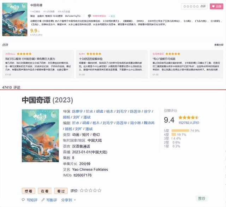Rate four stars in Douban 评价 row
Image resolution: width=226 pixels, height=207 pixels.
[95, 190]
